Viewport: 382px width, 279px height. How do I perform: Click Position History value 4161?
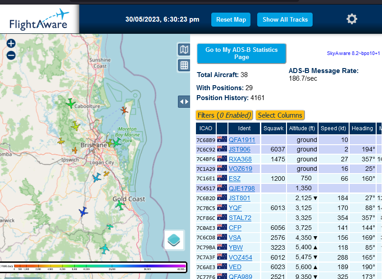[x=258, y=98]
